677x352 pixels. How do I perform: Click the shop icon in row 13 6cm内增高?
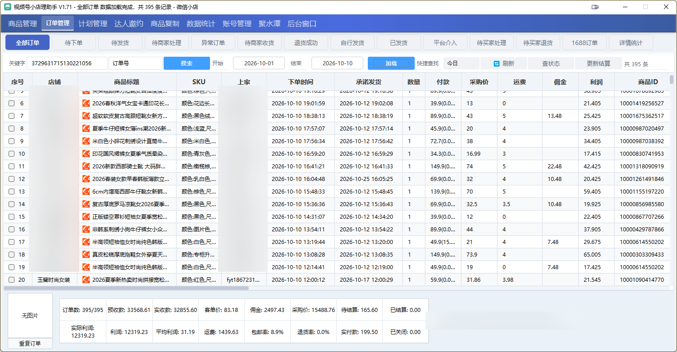point(86,191)
